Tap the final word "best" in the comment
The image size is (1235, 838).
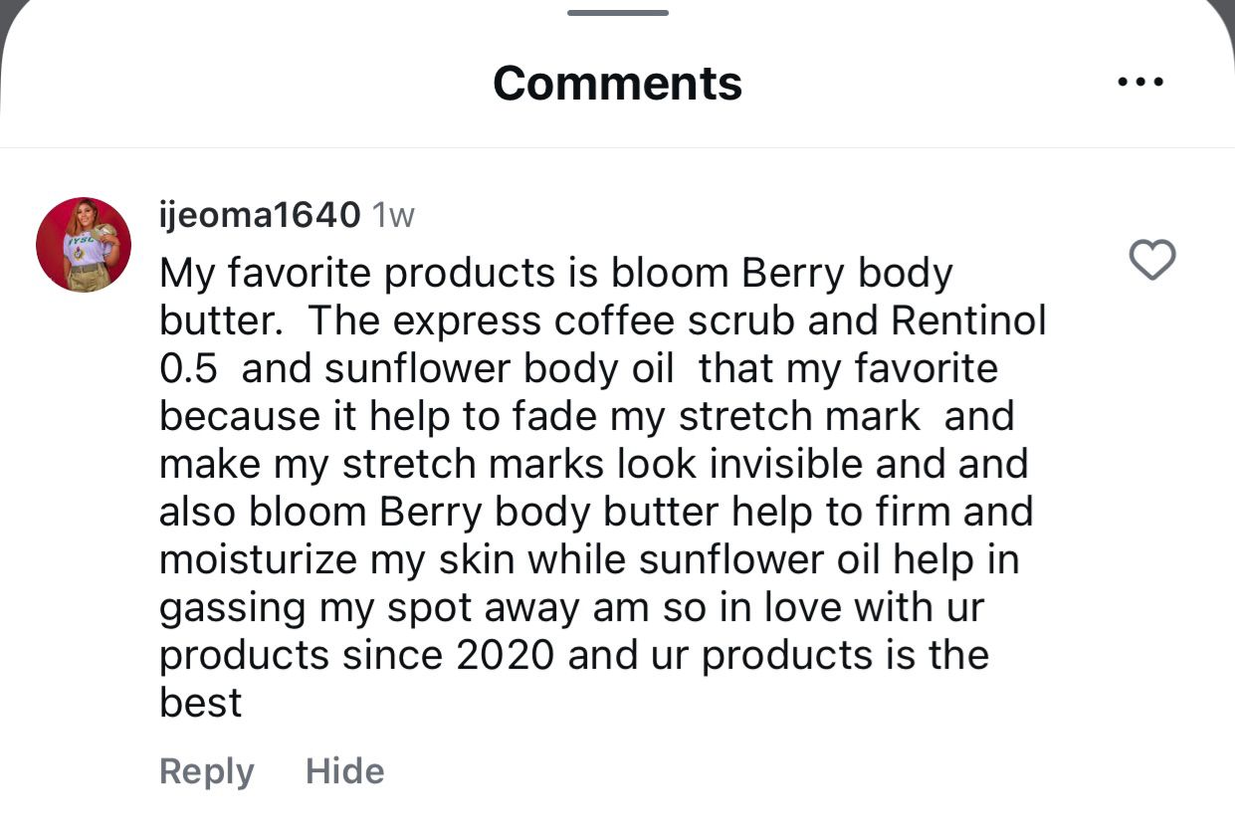[200, 703]
